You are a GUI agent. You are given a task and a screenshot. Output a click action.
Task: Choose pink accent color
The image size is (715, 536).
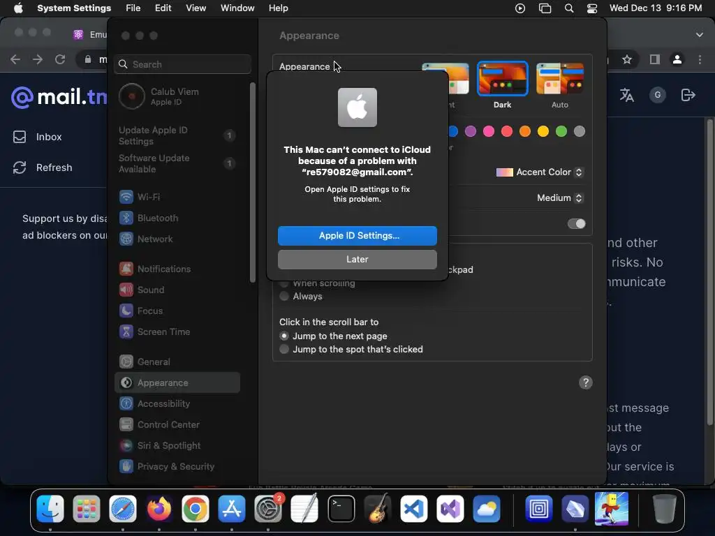(489, 131)
